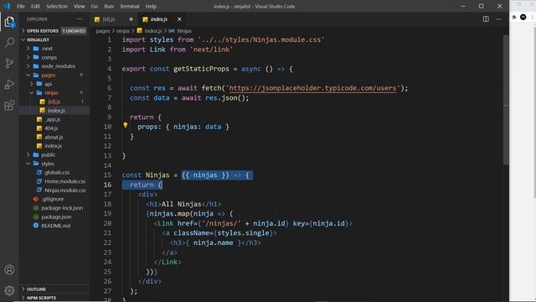
Task: Open the Manage gear icon
Action: click(x=9, y=290)
